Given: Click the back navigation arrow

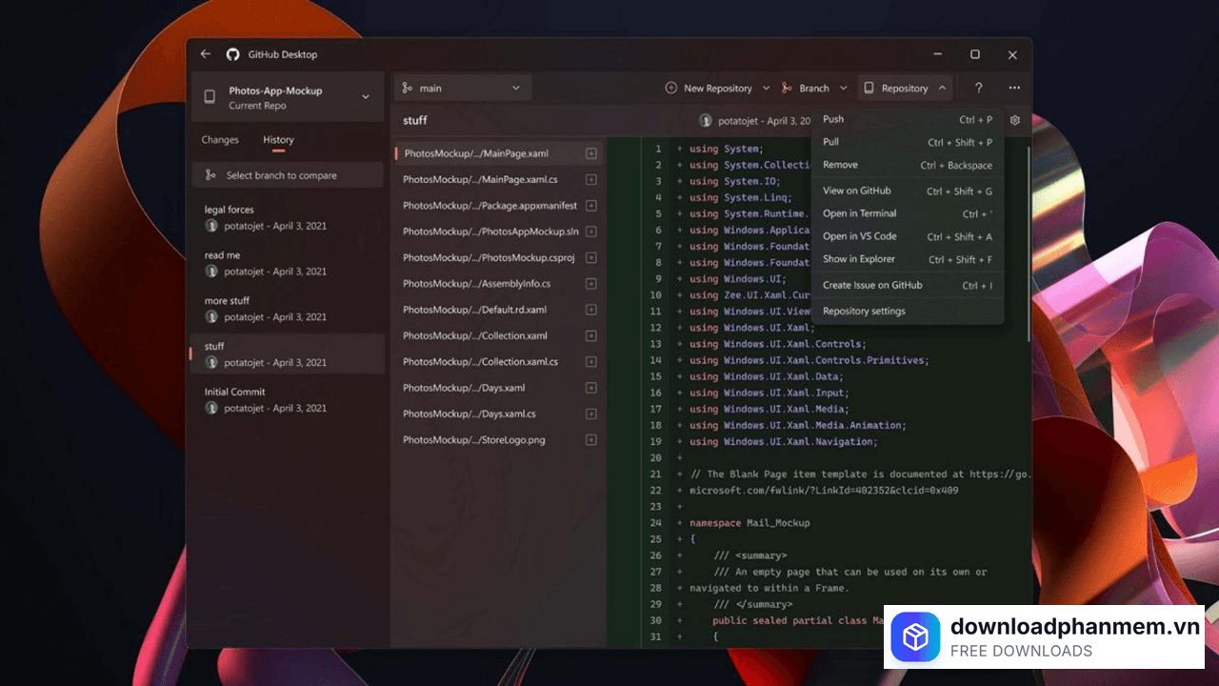Looking at the screenshot, I should [x=206, y=54].
